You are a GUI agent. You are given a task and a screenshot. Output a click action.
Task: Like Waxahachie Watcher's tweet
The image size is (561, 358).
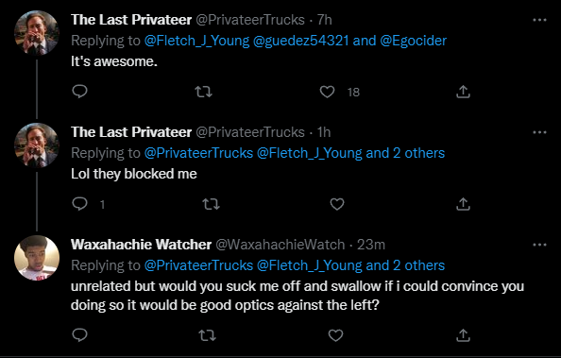335,335
